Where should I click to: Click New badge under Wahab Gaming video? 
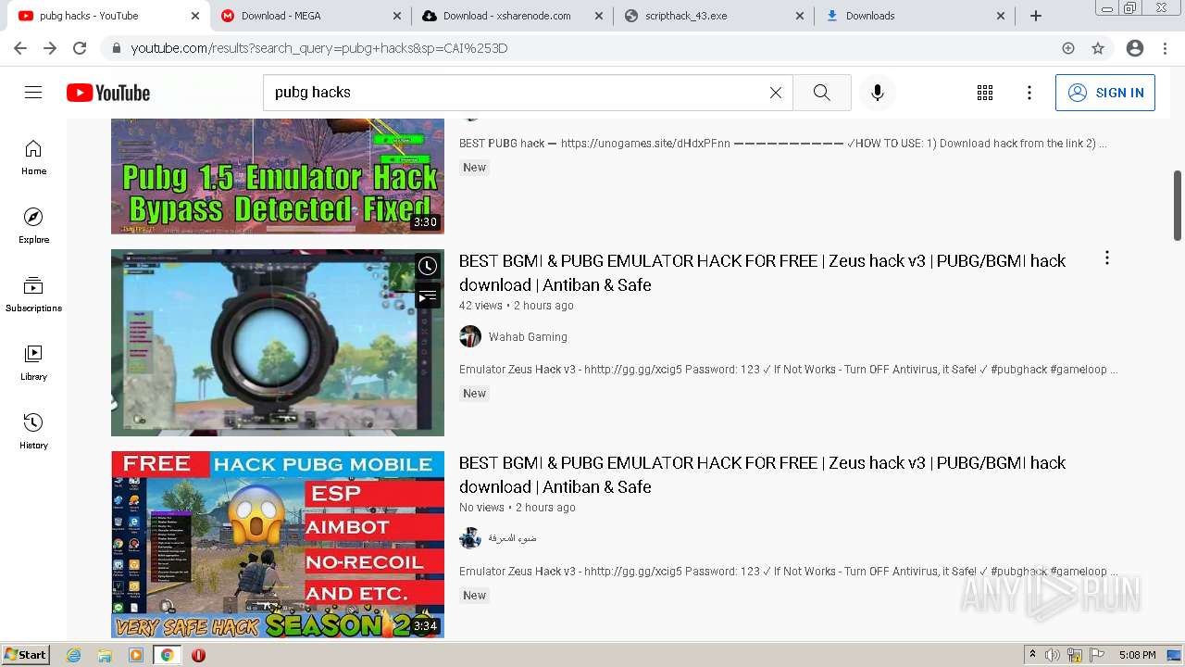(474, 394)
